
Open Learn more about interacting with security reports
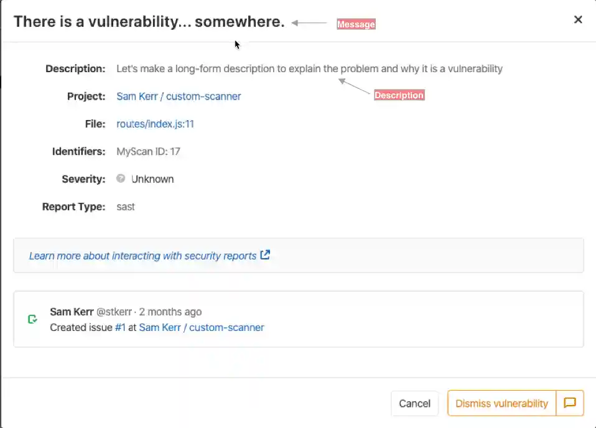142,255
